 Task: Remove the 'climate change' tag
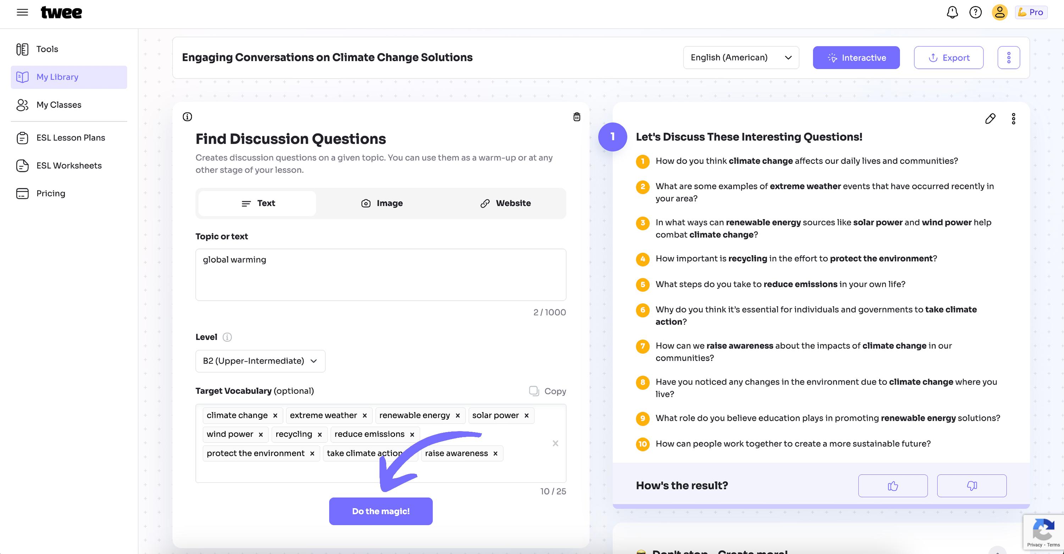click(275, 416)
